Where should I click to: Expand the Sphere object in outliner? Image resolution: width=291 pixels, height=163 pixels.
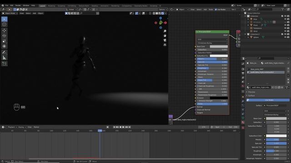pyautogui.click(x=248, y=37)
